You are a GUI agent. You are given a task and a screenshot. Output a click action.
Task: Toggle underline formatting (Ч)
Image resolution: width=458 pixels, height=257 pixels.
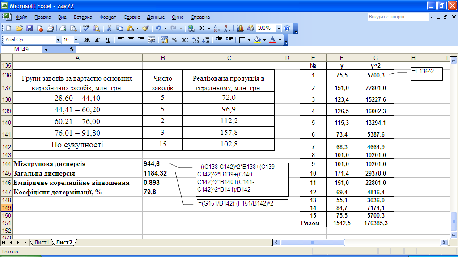[x=107, y=40]
